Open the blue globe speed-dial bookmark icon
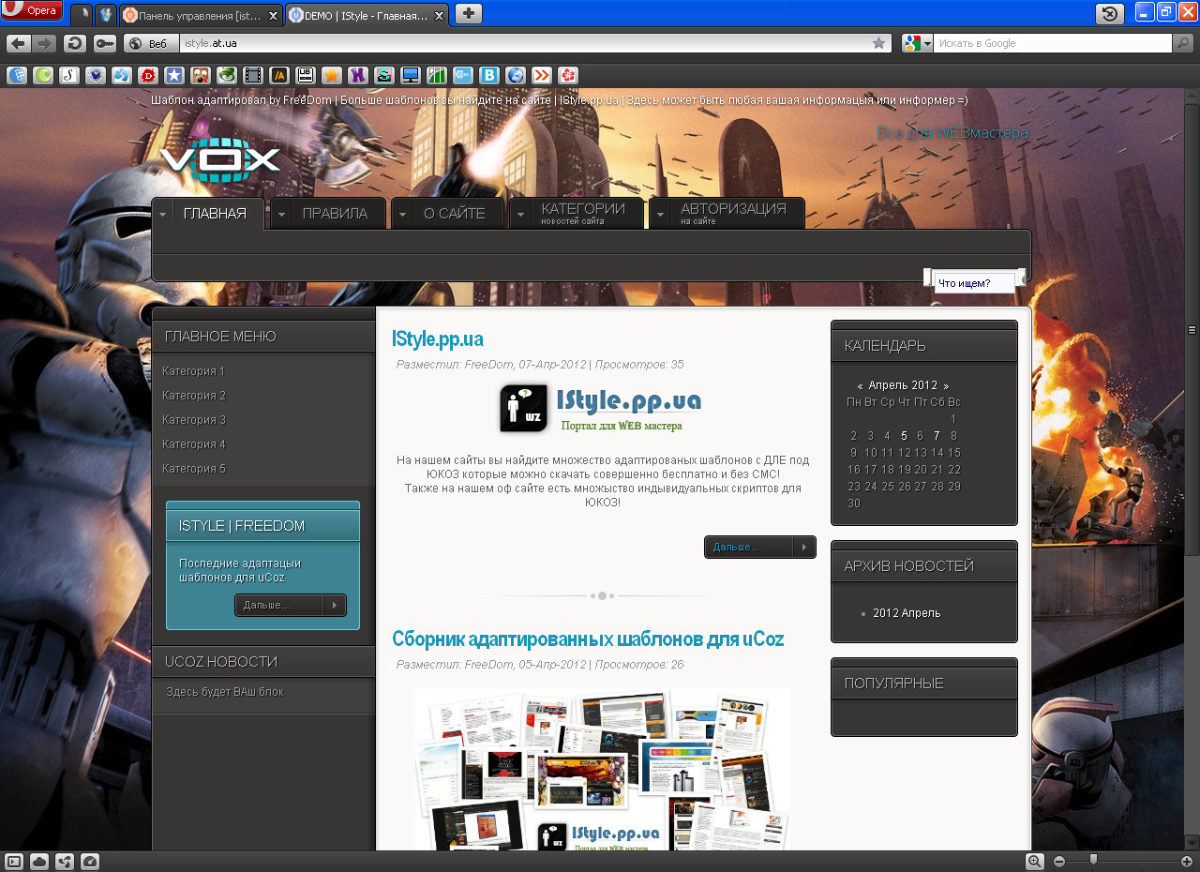This screenshot has height=872, width=1200. click(x=17, y=76)
